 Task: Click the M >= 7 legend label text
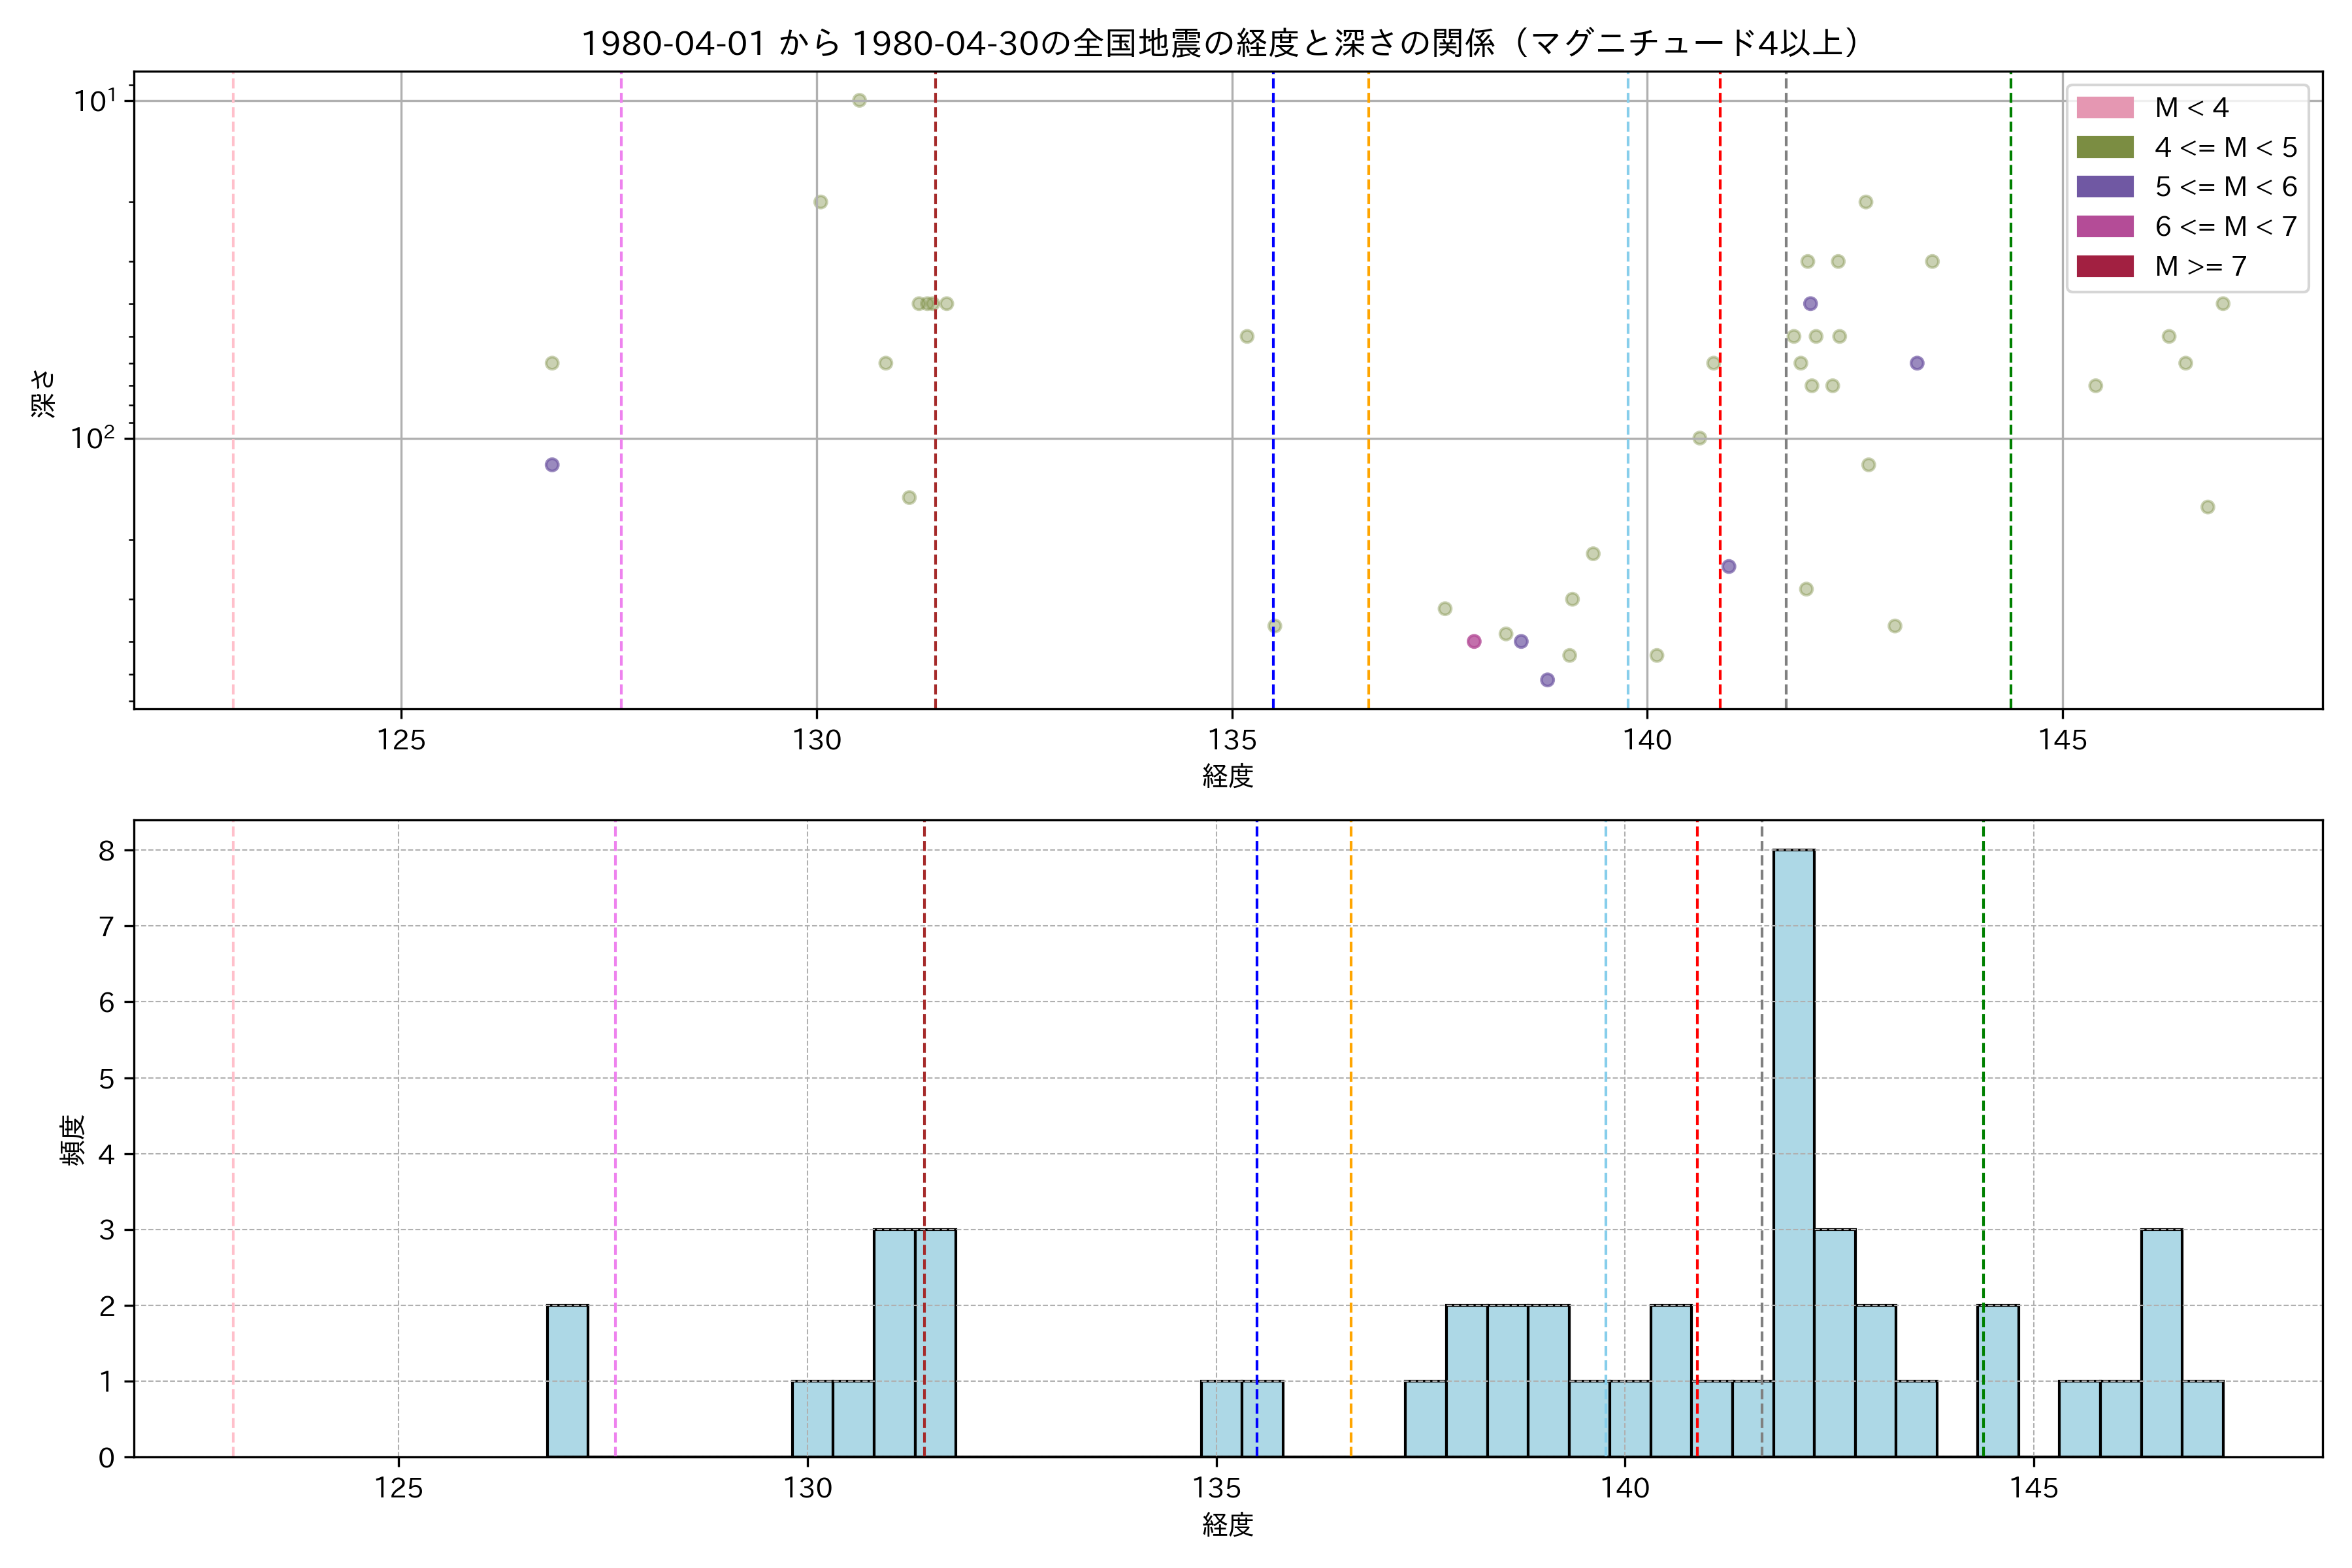coord(2200,266)
